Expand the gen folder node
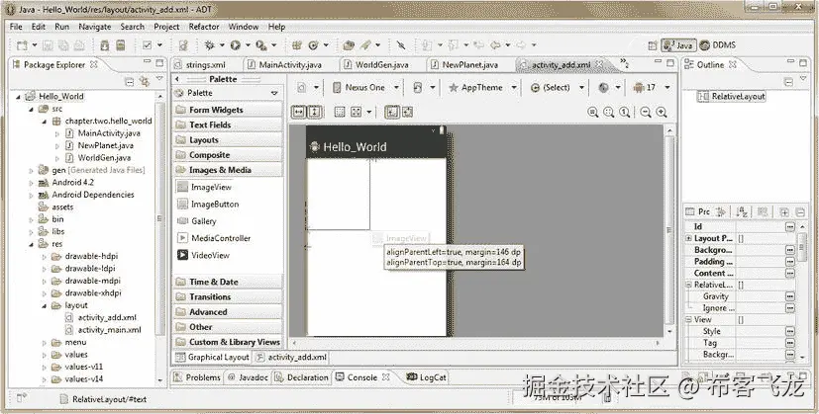Screen dimensions: 819x414 [x=32, y=171]
